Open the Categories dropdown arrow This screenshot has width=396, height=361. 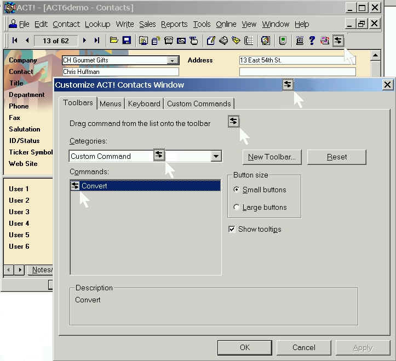pos(216,156)
